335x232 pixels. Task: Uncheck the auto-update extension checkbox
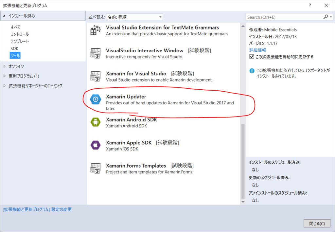pos(252,57)
